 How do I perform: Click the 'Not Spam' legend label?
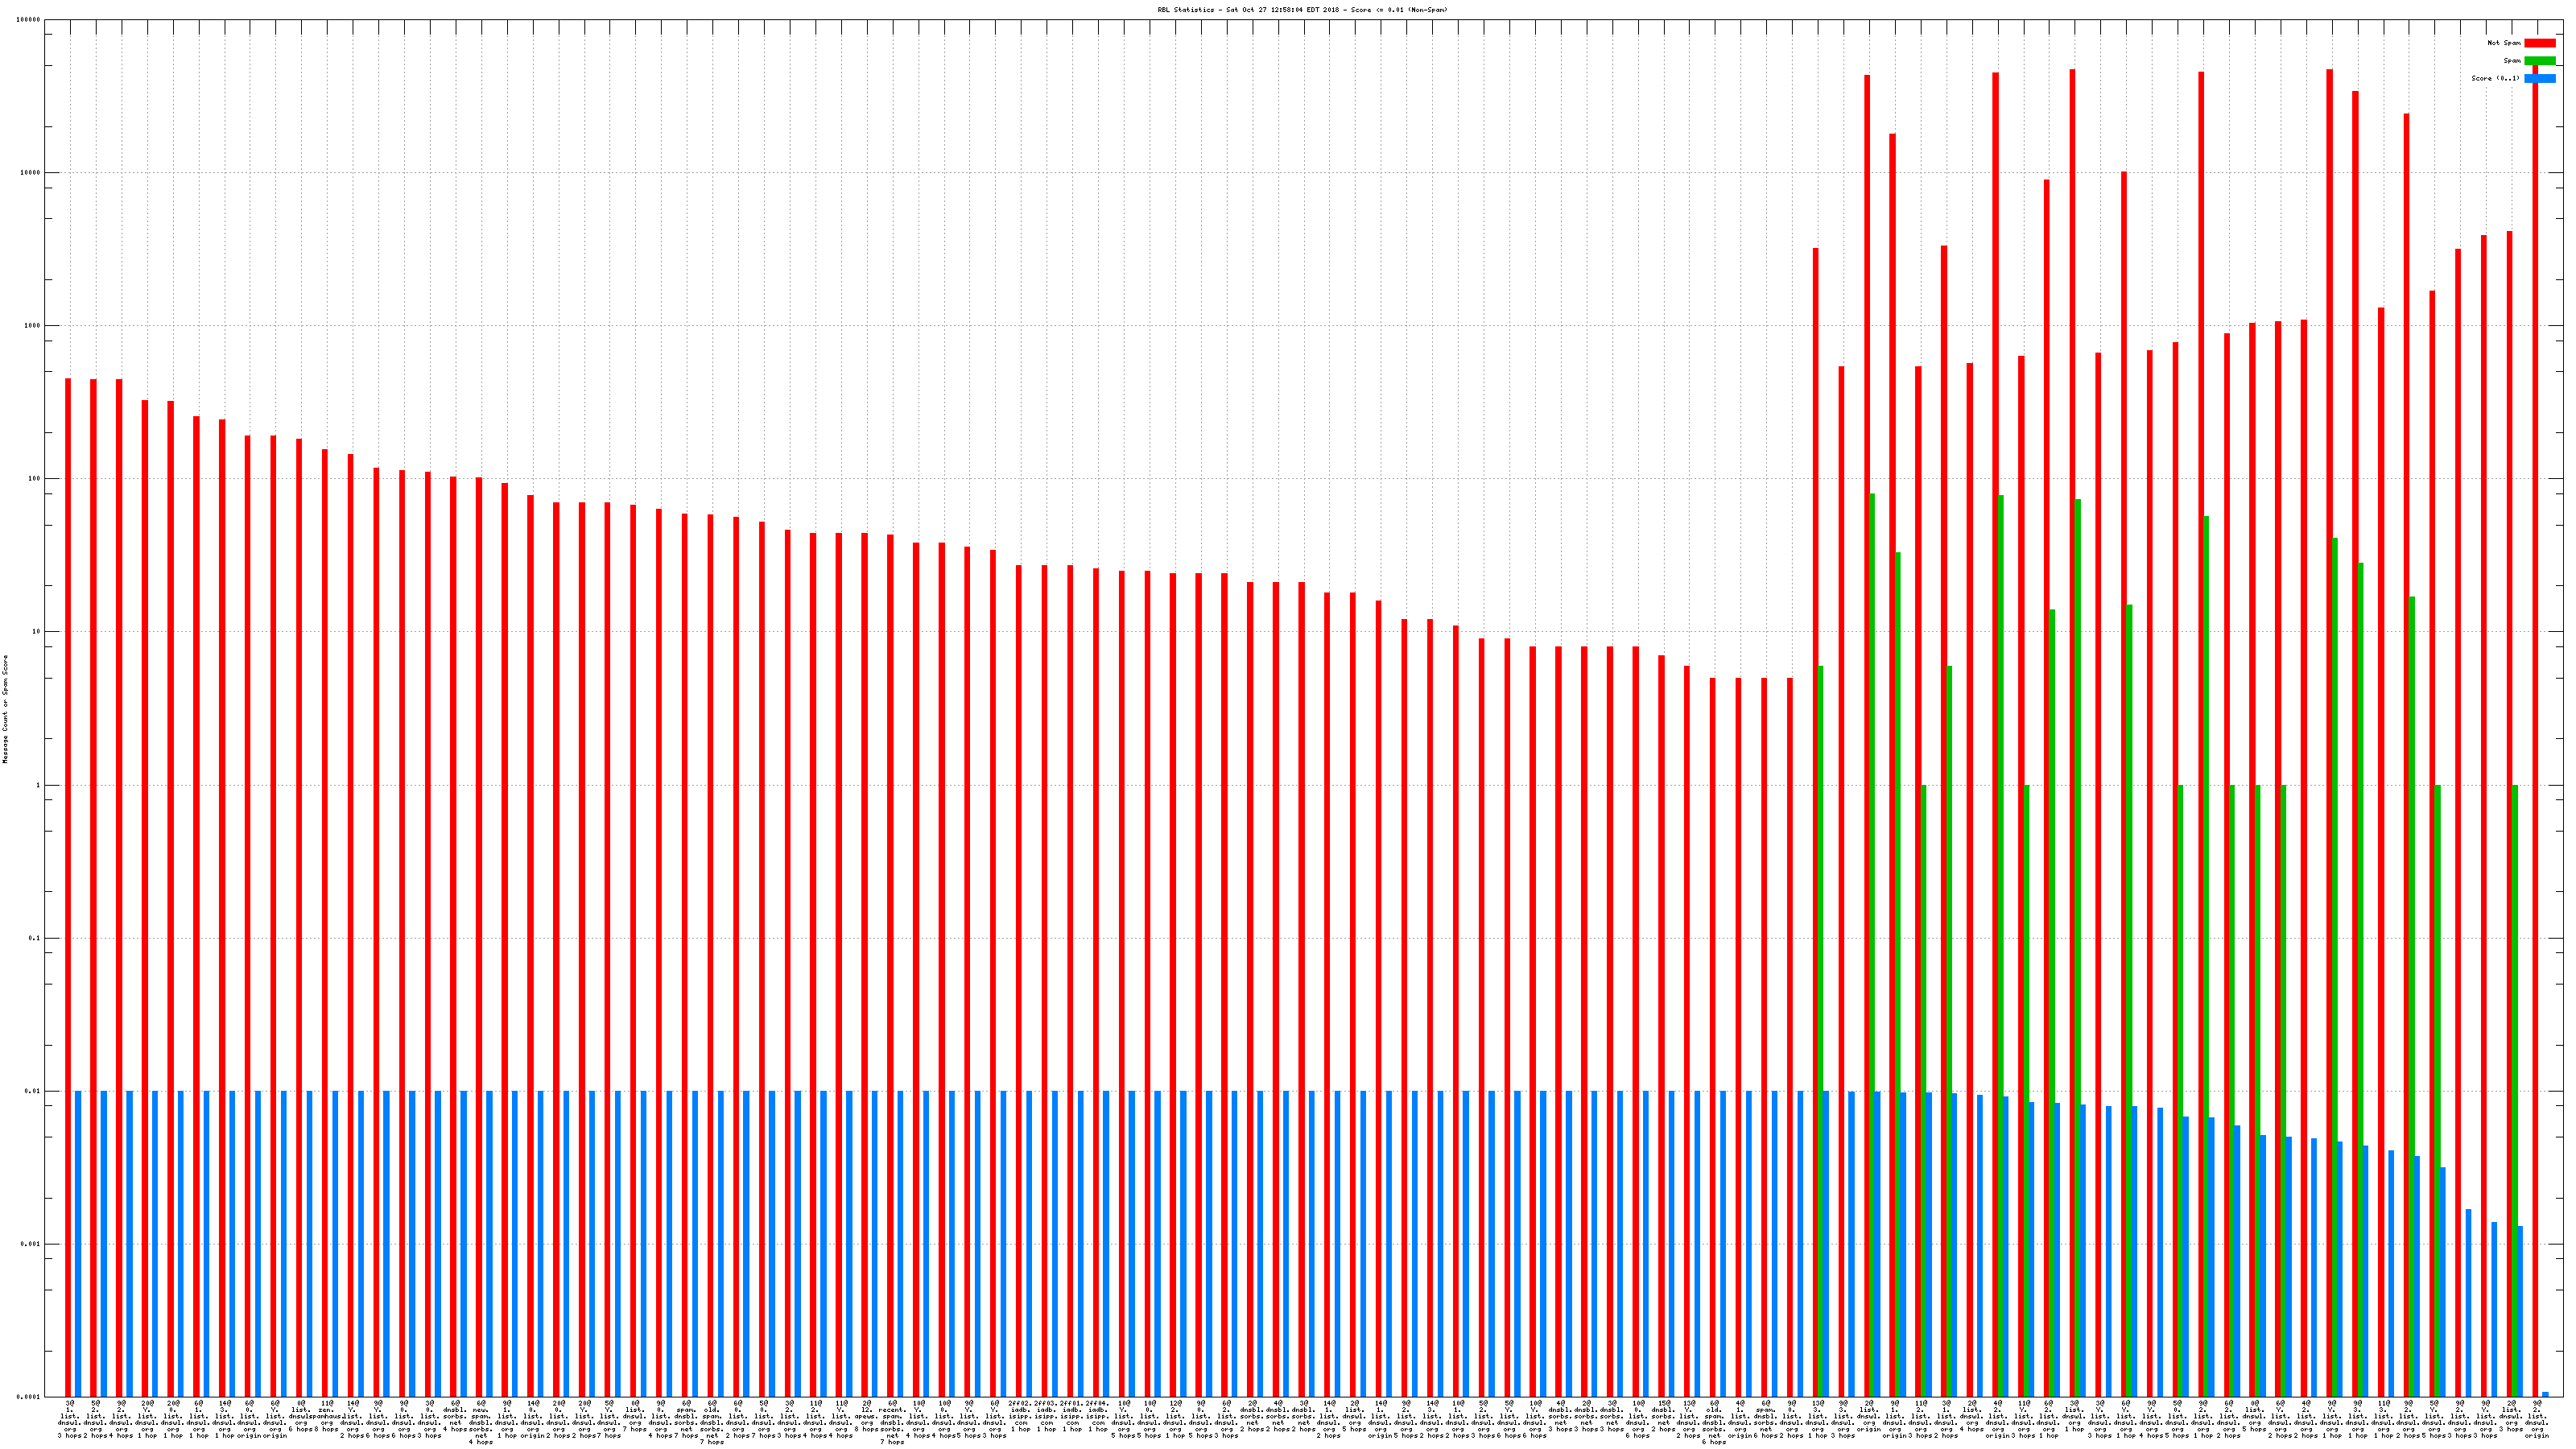(x=2504, y=43)
